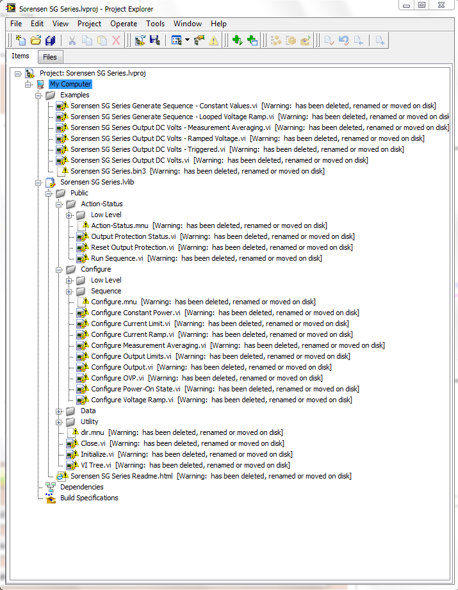Viewport: 458px width, 590px height.
Task: Expand the Utility folder
Action: point(59,422)
